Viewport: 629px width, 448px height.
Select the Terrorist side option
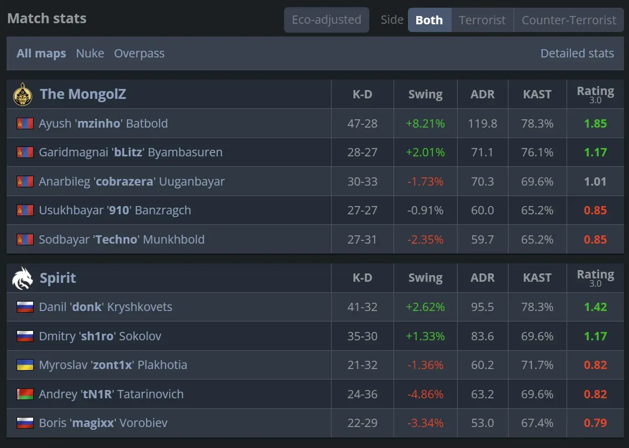[x=482, y=20]
